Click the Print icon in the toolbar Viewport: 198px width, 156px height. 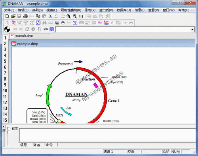[25, 16]
